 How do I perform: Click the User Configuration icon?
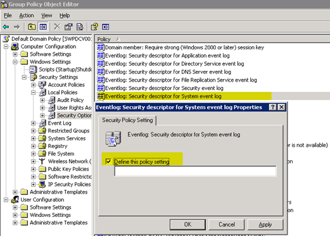(x=15, y=199)
